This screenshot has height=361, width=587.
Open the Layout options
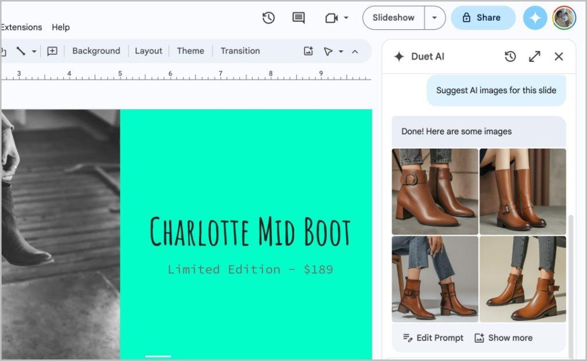[148, 51]
